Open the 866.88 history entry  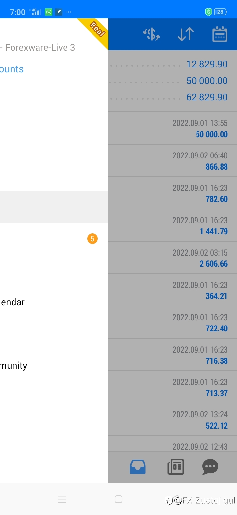click(x=173, y=160)
